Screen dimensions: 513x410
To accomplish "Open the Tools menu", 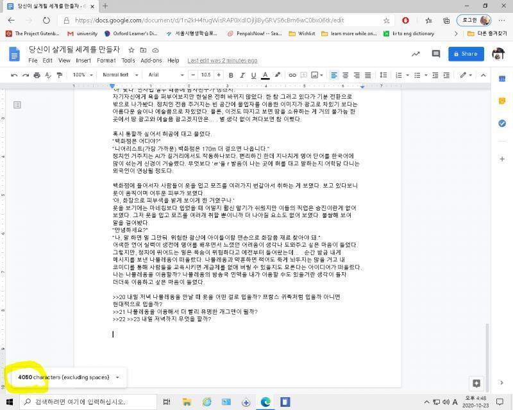I will (x=128, y=60).
